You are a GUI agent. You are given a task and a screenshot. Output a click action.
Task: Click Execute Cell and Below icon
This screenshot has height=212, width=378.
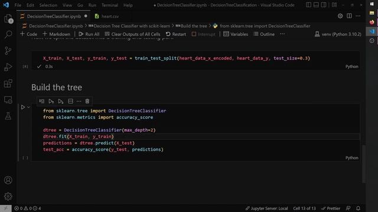tap(61, 101)
